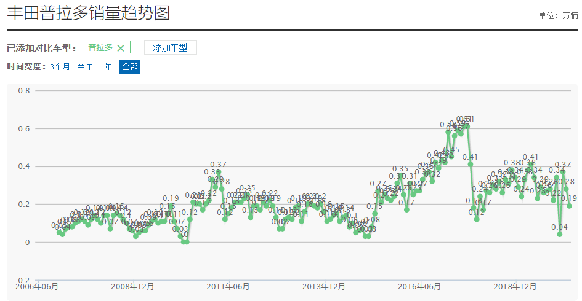Click the last 0.19 data point
The width and height of the screenshot is (582, 301).
570,206
